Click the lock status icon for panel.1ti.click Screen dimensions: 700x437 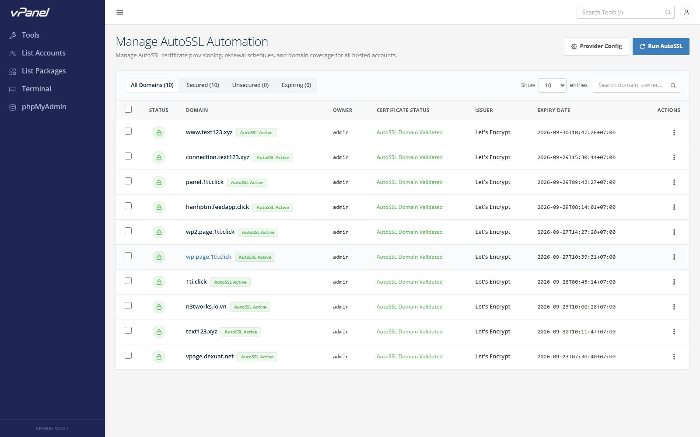pyautogui.click(x=159, y=182)
